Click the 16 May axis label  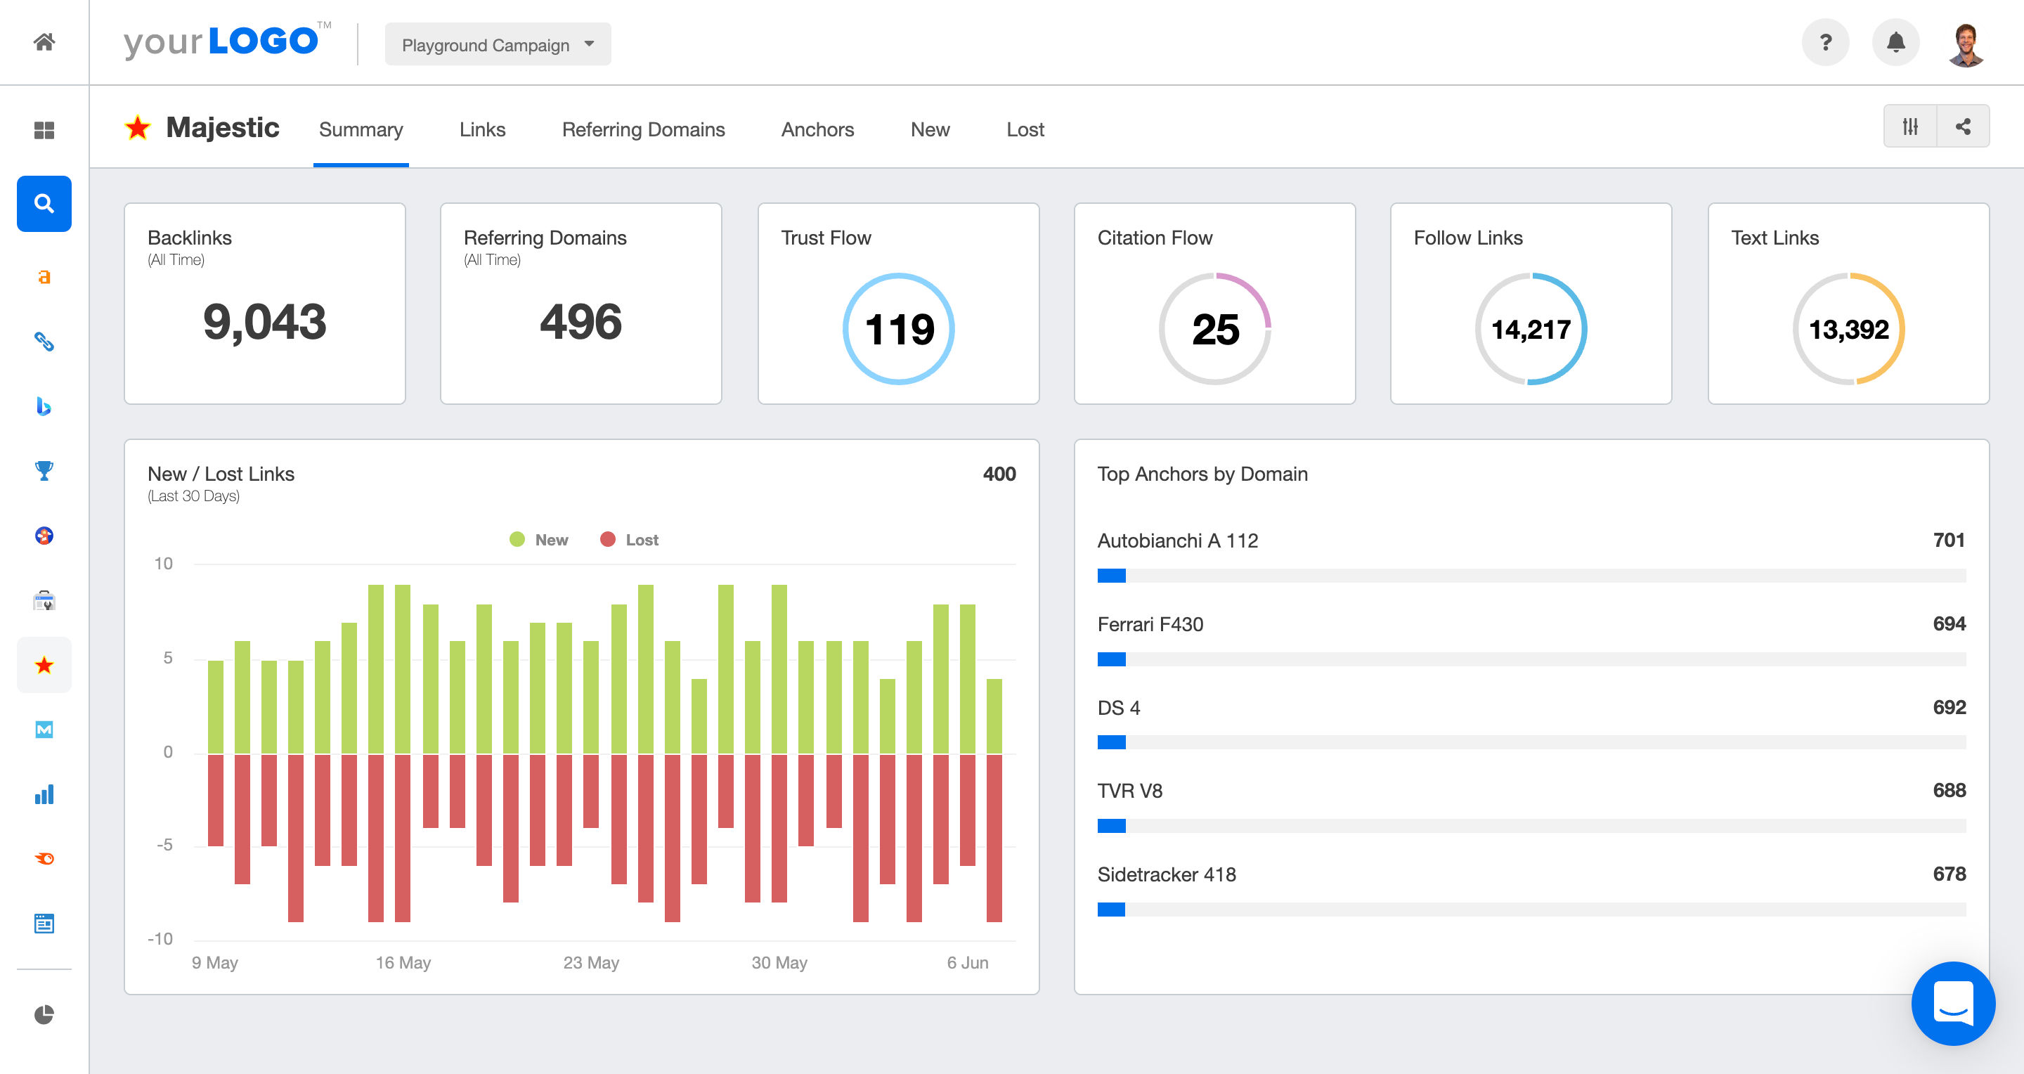click(x=403, y=962)
